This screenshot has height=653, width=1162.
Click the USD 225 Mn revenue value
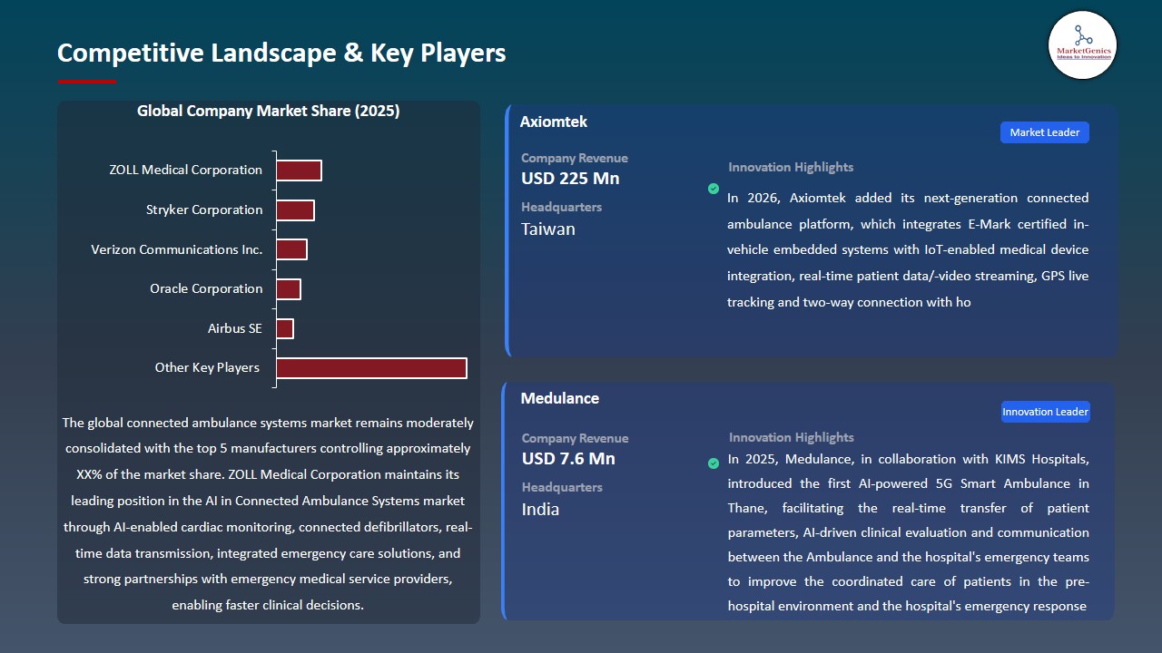coord(570,179)
